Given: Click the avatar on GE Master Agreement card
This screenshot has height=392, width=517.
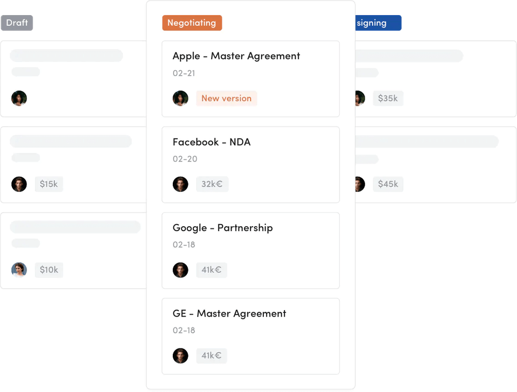Looking at the screenshot, I should pyautogui.click(x=180, y=355).
